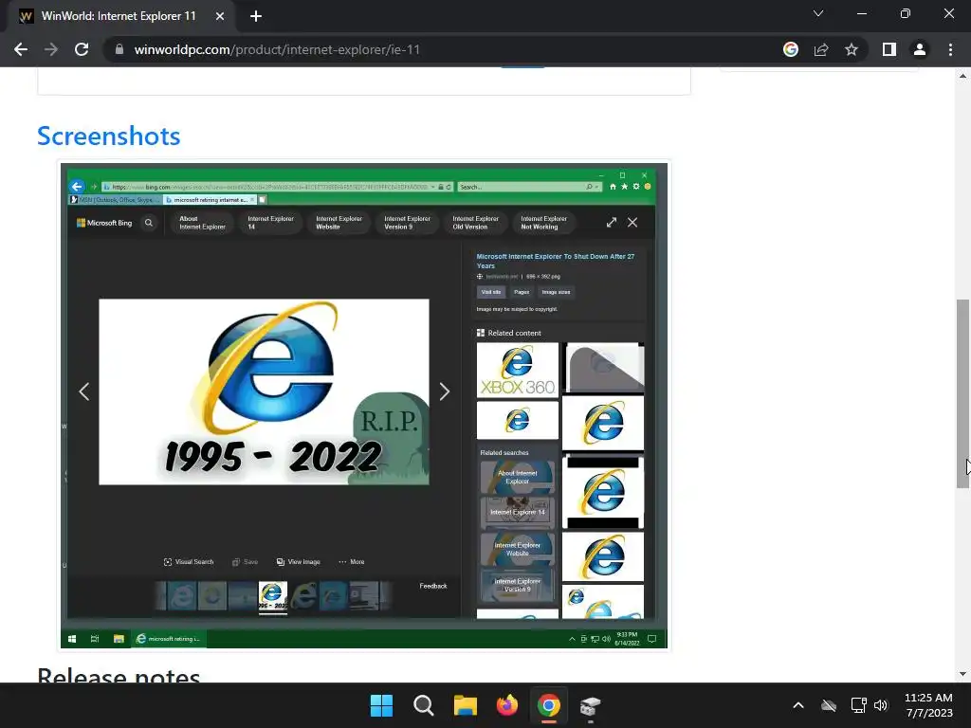The width and height of the screenshot is (971, 728).
Task: Click the scrollbar up arrow
Action: pyautogui.click(x=962, y=76)
